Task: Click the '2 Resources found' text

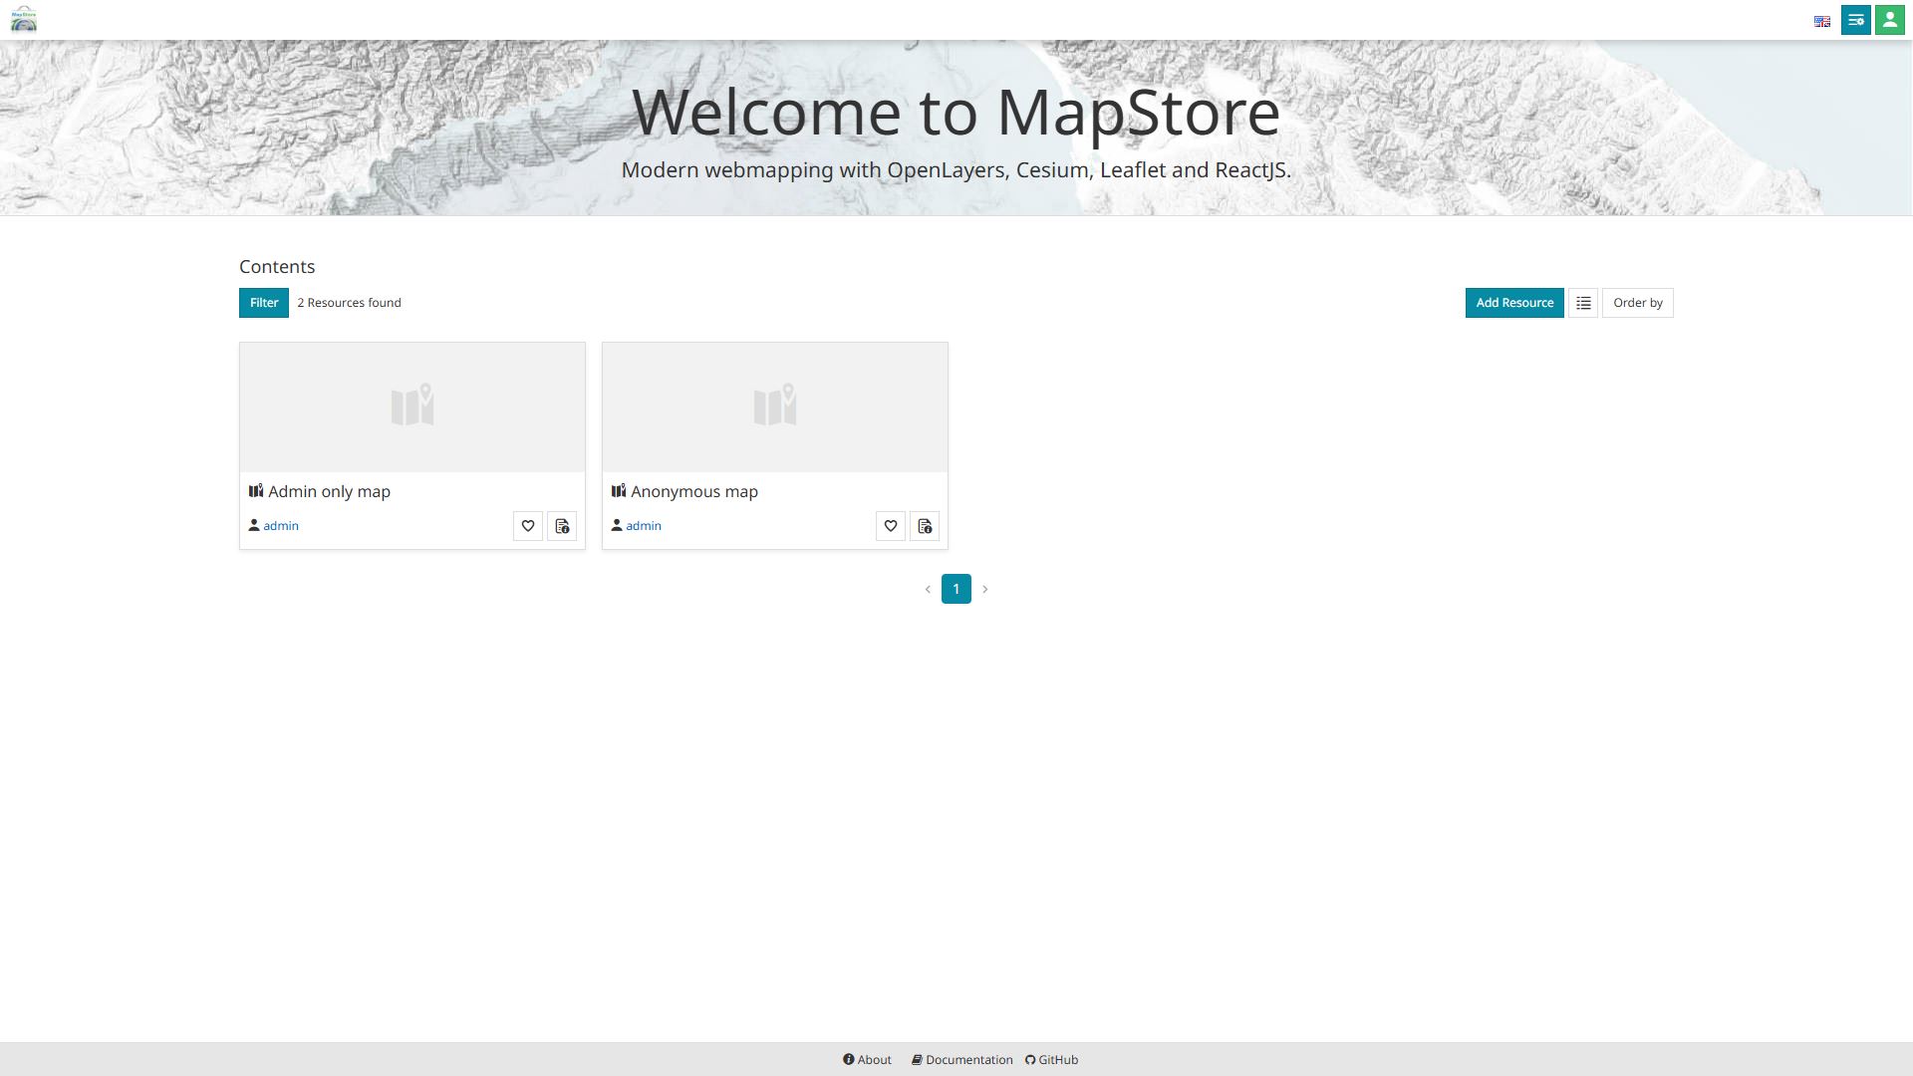Action: (x=349, y=303)
